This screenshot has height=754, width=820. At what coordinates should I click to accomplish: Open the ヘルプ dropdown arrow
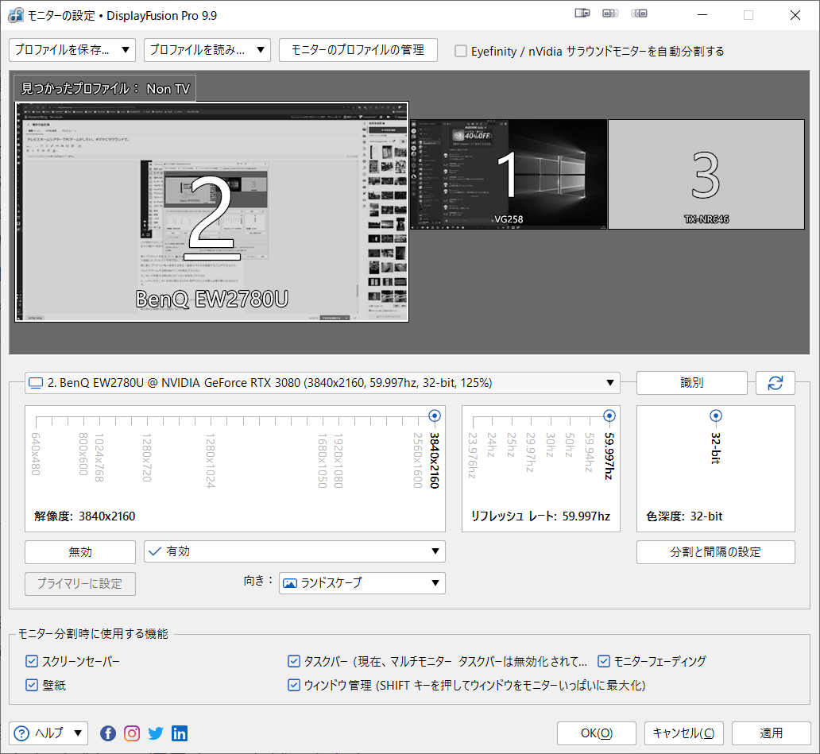[78, 733]
